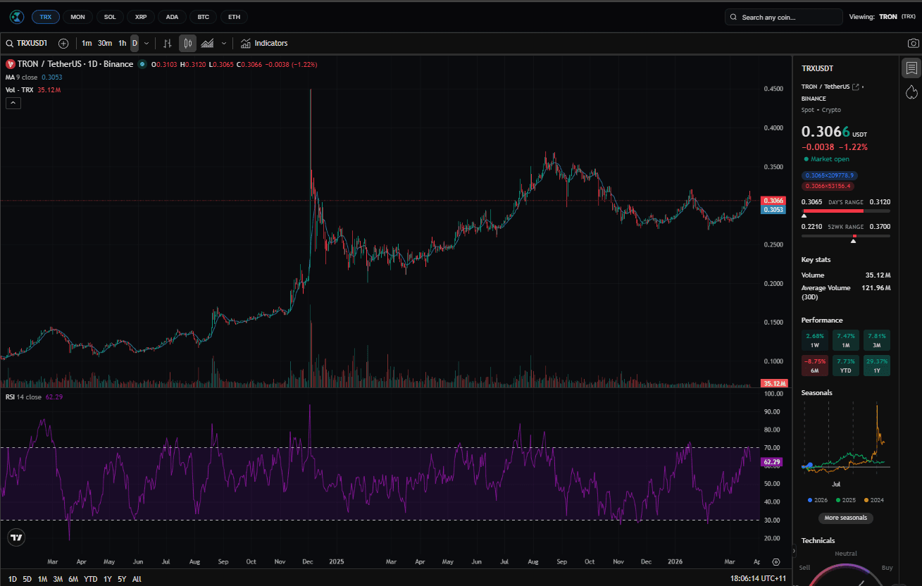Select the XRP coin tab
922x586 pixels.
pos(141,17)
